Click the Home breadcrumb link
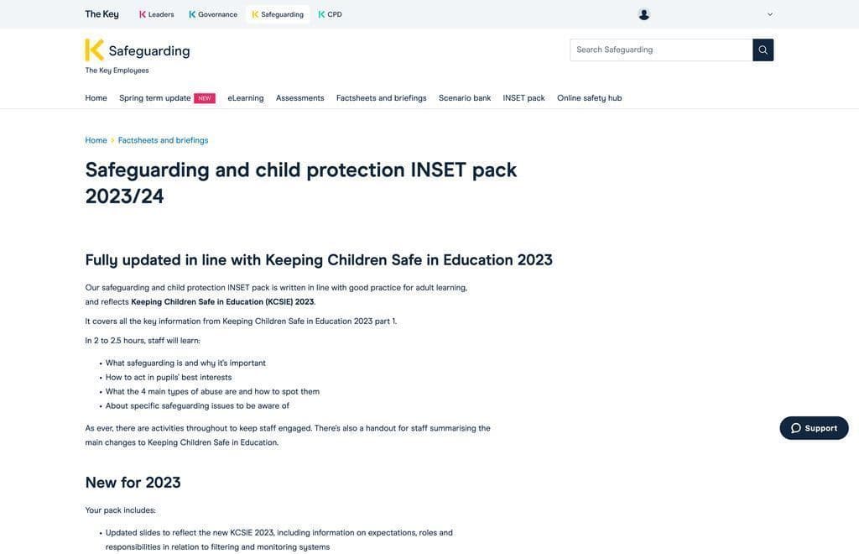The width and height of the screenshot is (859, 554). coord(96,140)
